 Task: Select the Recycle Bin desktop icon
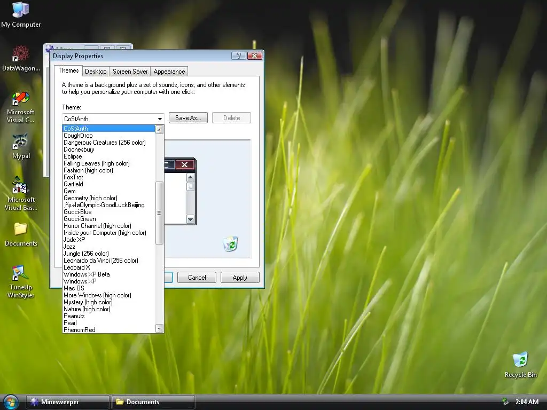[520, 365]
